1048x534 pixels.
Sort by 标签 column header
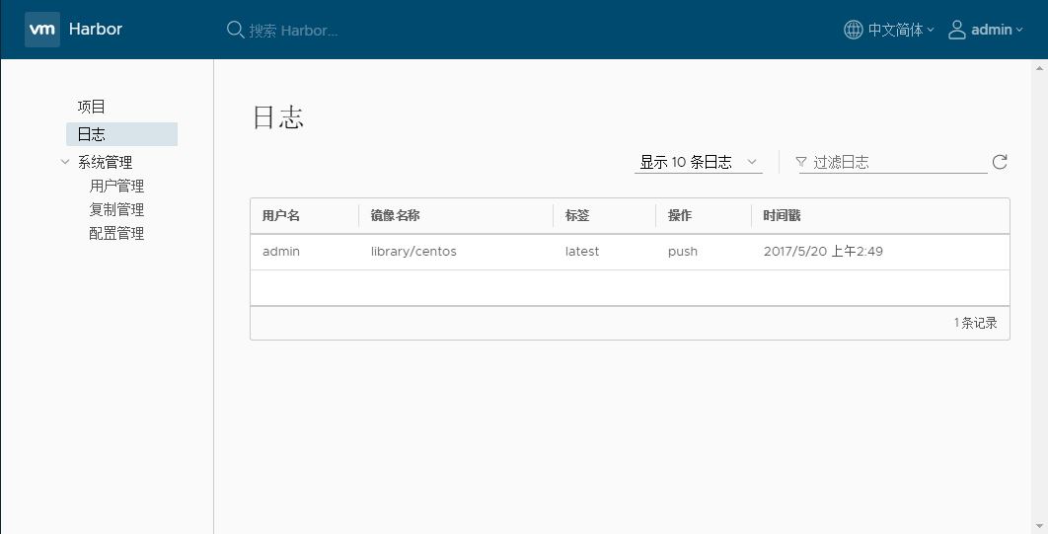pyautogui.click(x=577, y=216)
